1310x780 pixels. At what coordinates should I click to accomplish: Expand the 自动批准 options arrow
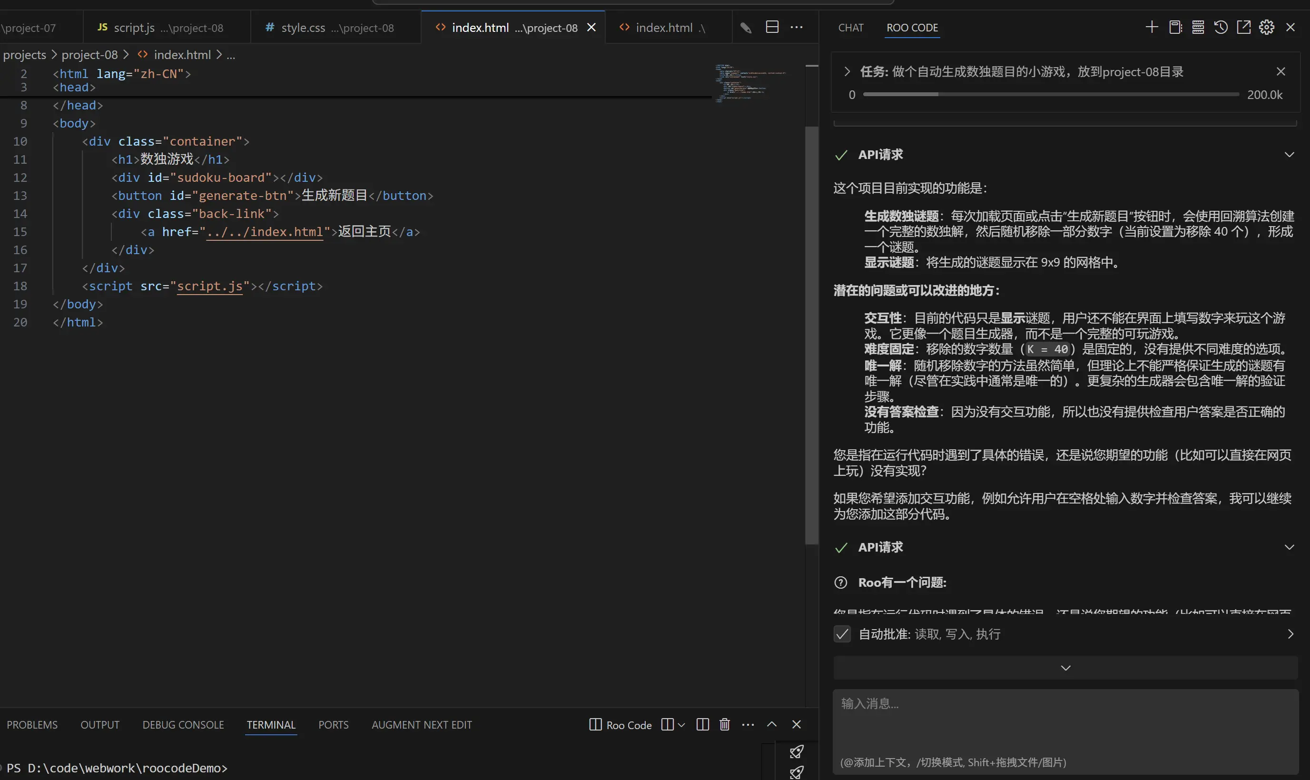pos(1290,634)
